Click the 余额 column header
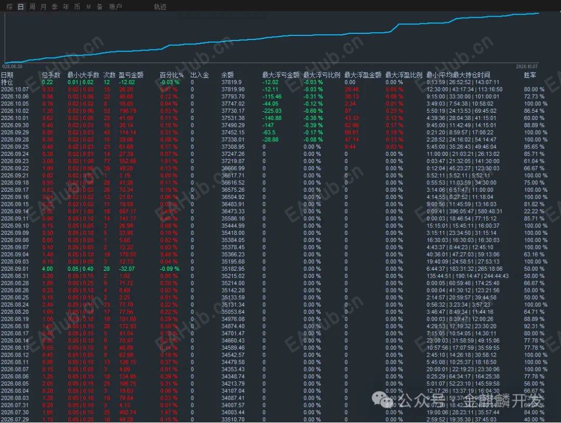 (x=227, y=75)
